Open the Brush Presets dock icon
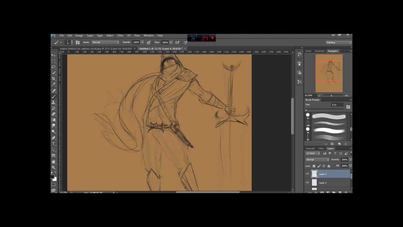403x227 pixels. (299, 63)
